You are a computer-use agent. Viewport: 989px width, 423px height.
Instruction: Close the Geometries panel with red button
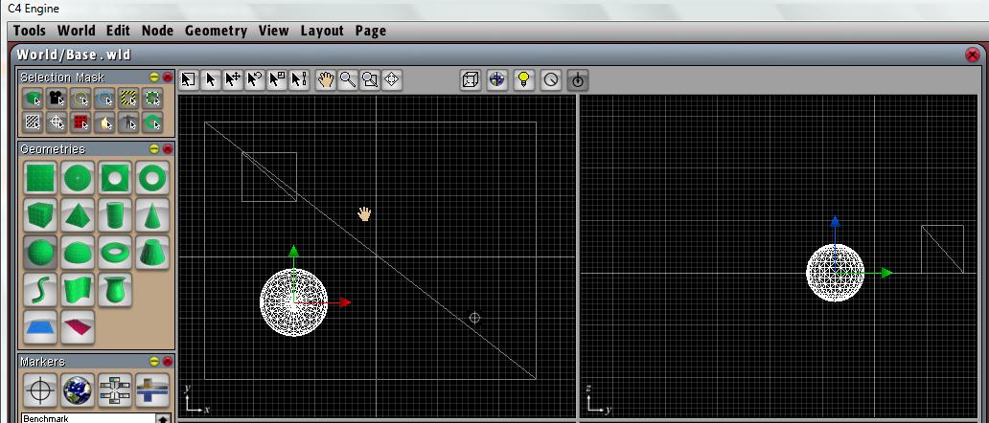167,149
